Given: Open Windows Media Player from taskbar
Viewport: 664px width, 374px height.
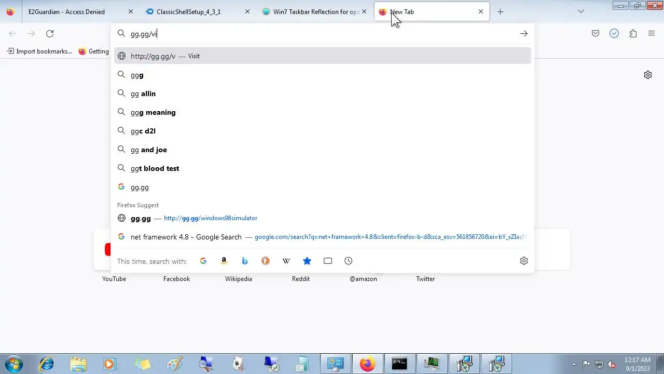Looking at the screenshot, I should pos(109,364).
